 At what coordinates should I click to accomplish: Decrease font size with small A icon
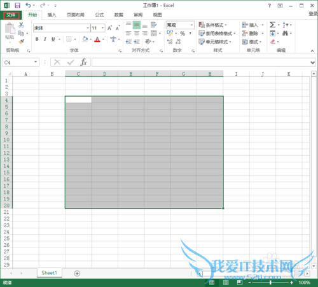click(118, 28)
